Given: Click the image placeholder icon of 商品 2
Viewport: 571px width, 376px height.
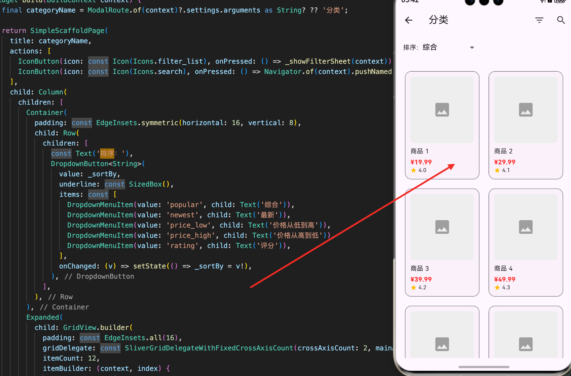Looking at the screenshot, I should [x=526, y=110].
